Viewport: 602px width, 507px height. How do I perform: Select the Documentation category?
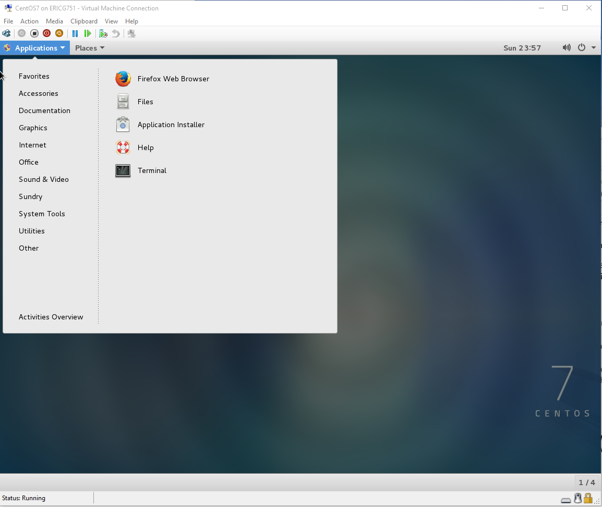pyautogui.click(x=44, y=111)
